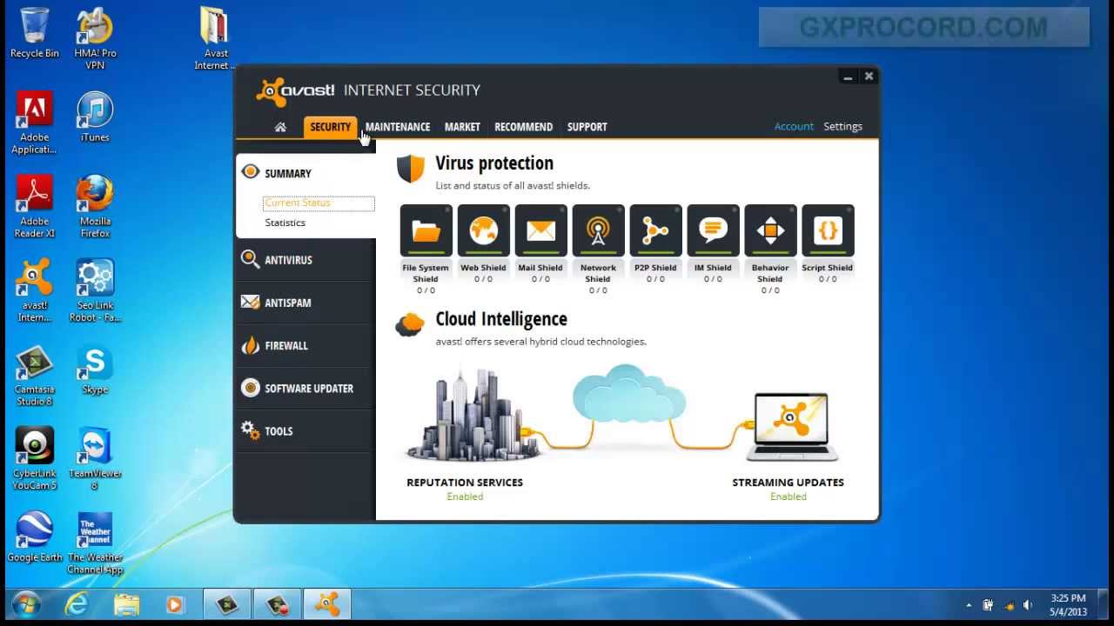The width and height of the screenshot is (1114, 626).
Task: Select avast! Internet Security desktop shortcut
Action: [x=35, y=291]
